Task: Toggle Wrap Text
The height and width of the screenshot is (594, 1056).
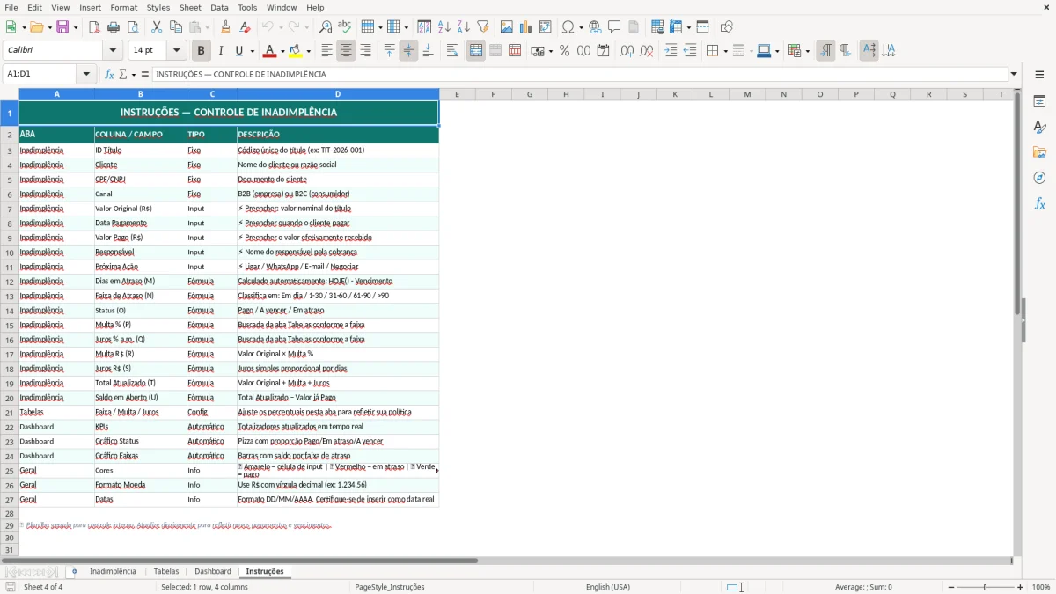Action: point(452,51)
